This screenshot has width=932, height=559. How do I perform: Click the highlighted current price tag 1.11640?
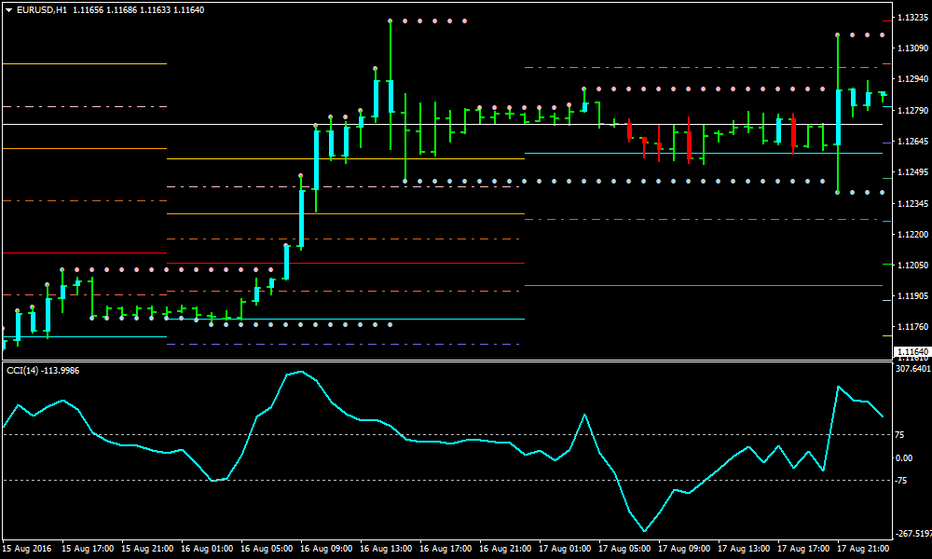tap(911, 351)
